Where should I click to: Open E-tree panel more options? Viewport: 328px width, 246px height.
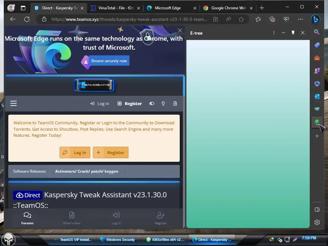tap(274, 33)
